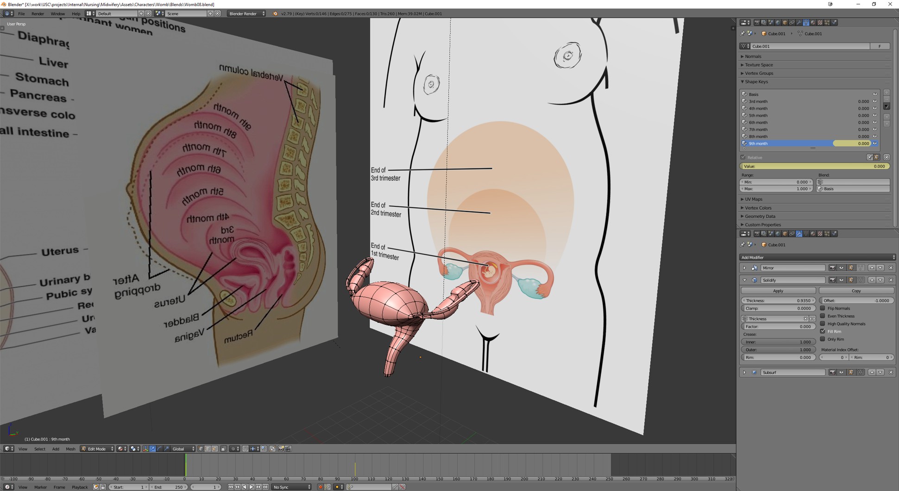Screen dimensions: 899x491
Task: Click the play animation button in timeline
Action: coord(251,487)
